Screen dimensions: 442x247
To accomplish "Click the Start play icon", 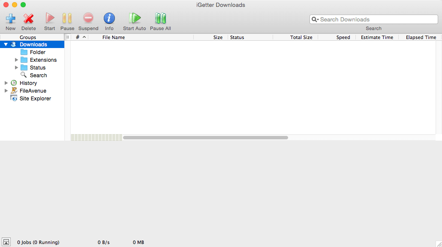I will coord(50,18).
